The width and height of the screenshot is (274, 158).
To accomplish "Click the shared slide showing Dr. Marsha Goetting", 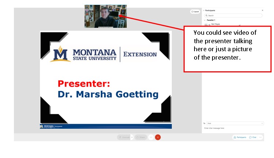I will pyautogui.click(x=106, y=80).
